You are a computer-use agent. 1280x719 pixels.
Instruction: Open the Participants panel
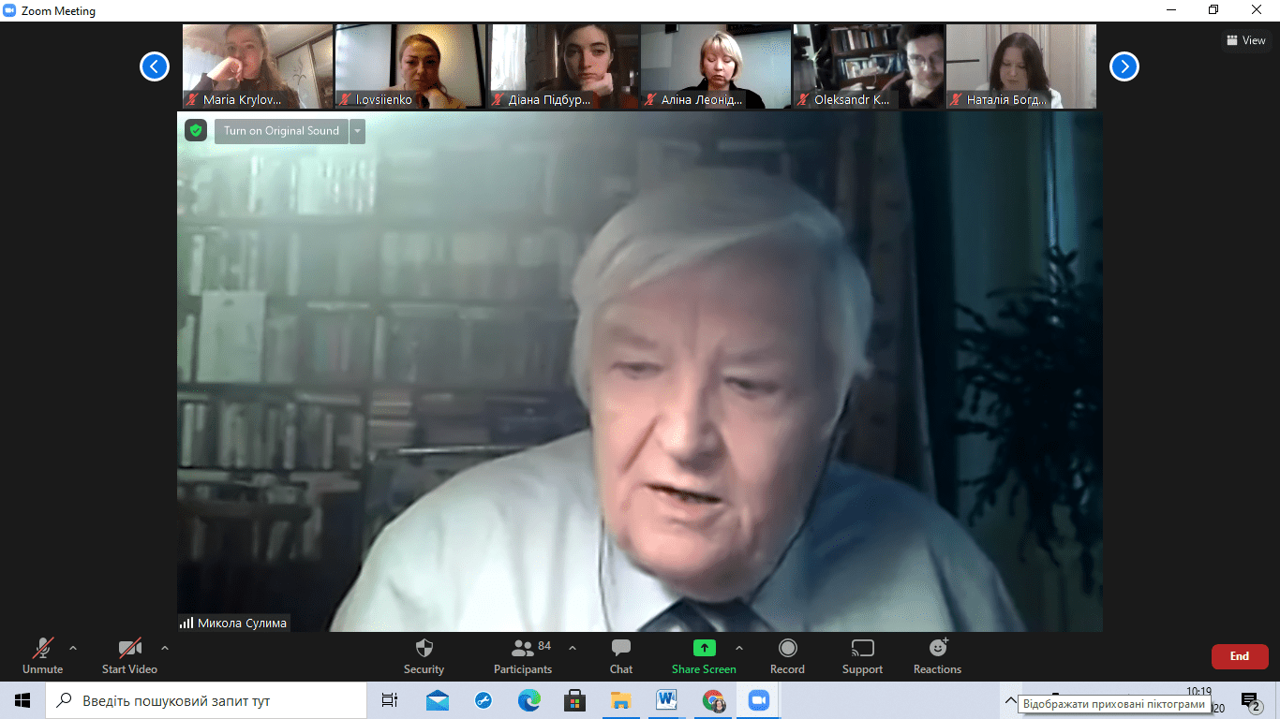tap(522, 649)
